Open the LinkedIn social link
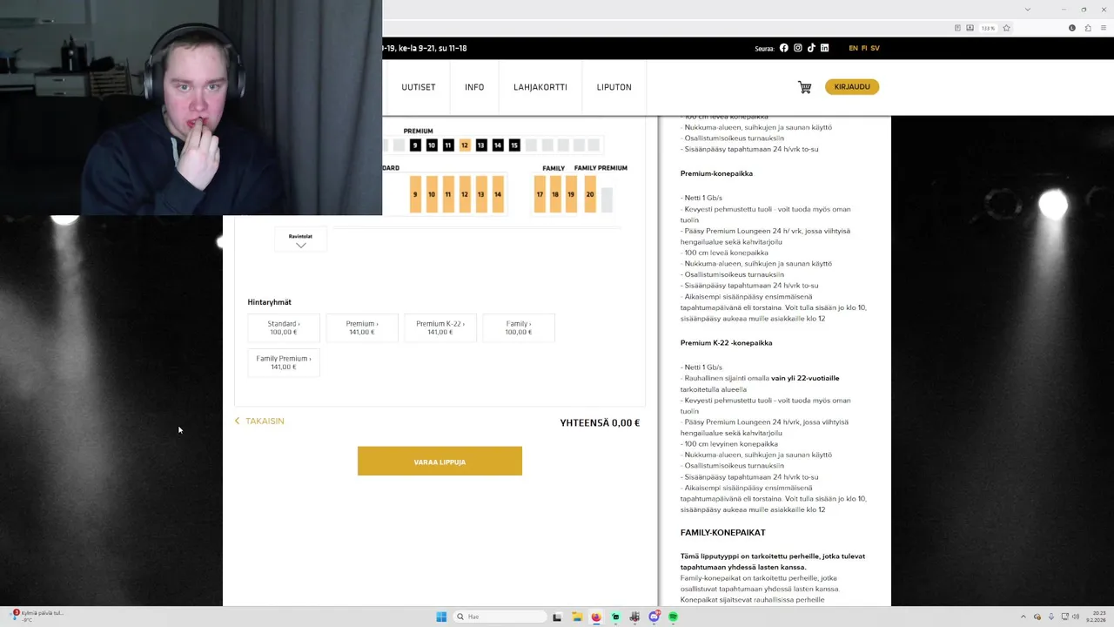The width and height of the screenshot is (1114, 627). point(824,48)
